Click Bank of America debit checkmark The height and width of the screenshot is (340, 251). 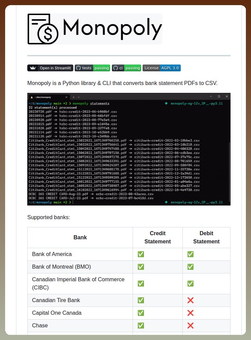coord(190,254)
